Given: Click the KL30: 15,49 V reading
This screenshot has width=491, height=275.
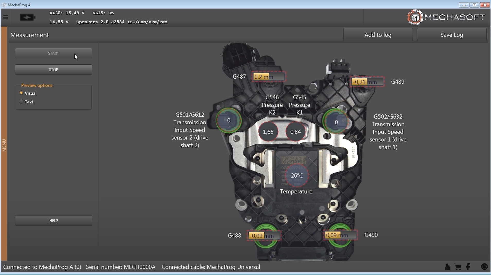Looking at the screenshot, I should tap(67, 13).
